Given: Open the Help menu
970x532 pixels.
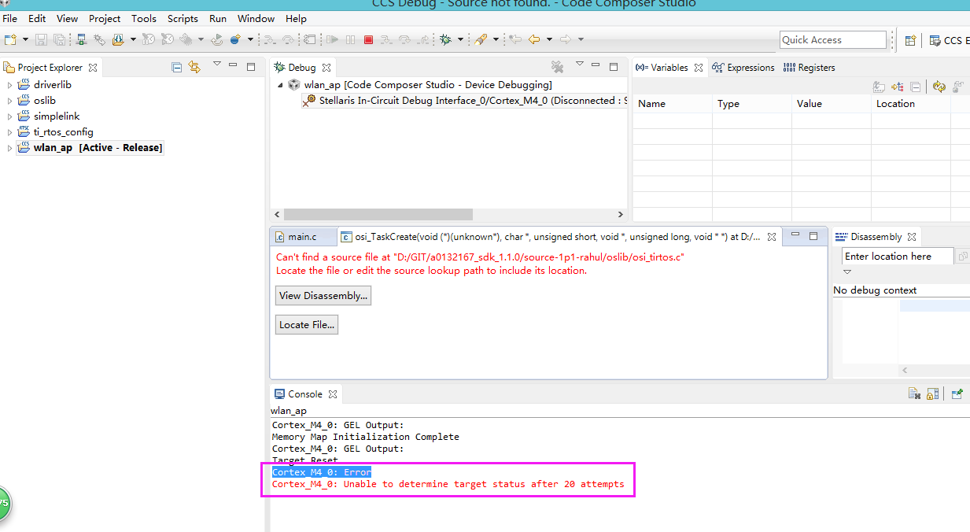Looking at the screenshot, I should (296, 18).
